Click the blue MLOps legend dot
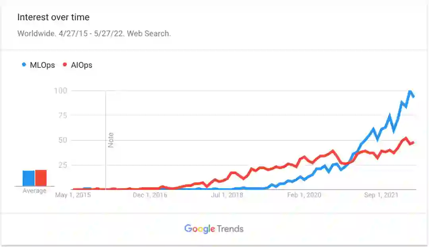429x247 pixels. pyautogui.click(x=24, y=65)
